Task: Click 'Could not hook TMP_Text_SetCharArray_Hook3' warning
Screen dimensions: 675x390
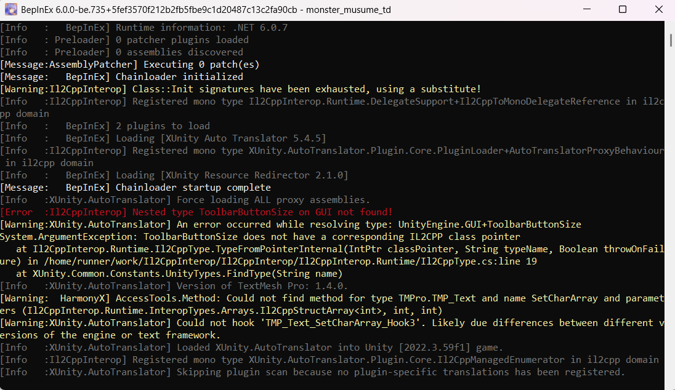Action: coord(332,323)
